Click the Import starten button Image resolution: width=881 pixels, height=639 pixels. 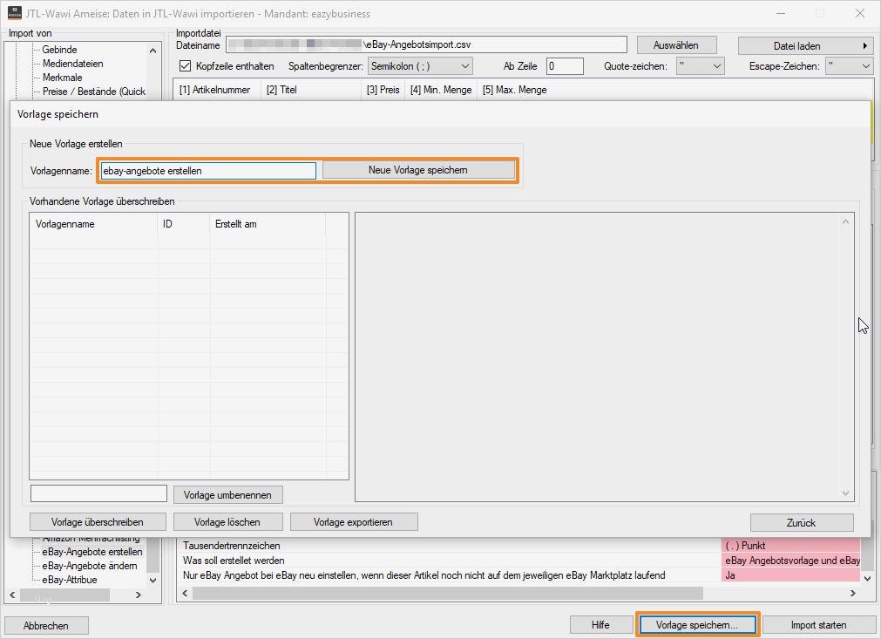coord(818,624)
